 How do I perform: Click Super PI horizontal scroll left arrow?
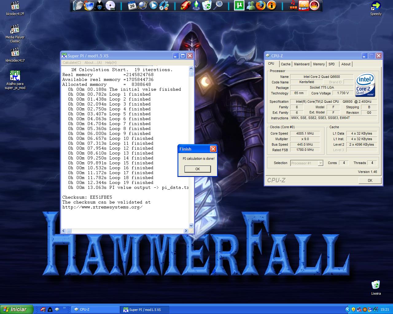tap(64, 231)
